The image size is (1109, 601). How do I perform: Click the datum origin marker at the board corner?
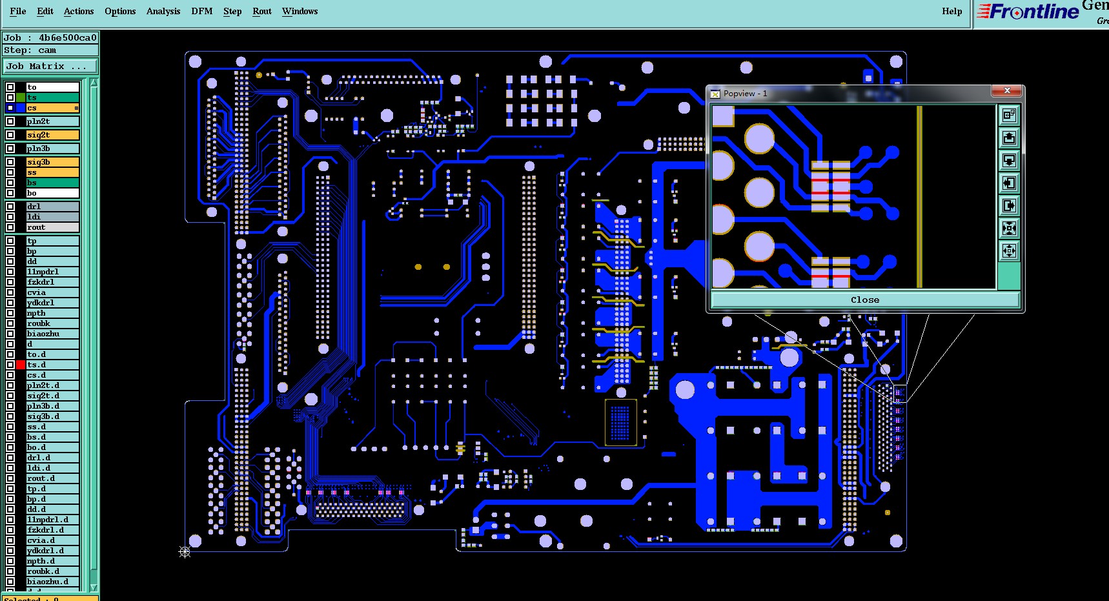click(185, 552)
